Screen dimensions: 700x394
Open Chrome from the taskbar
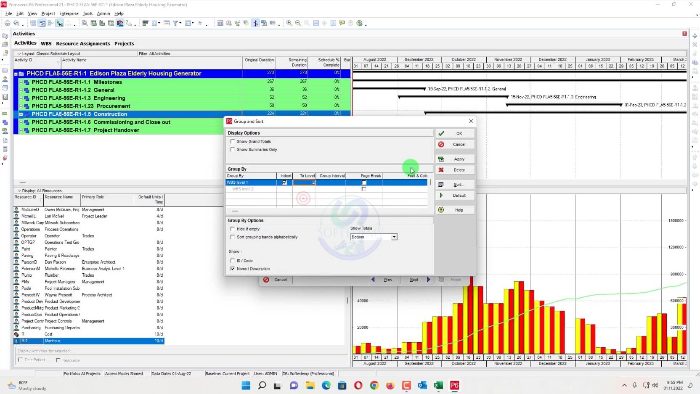coord(374,385)
